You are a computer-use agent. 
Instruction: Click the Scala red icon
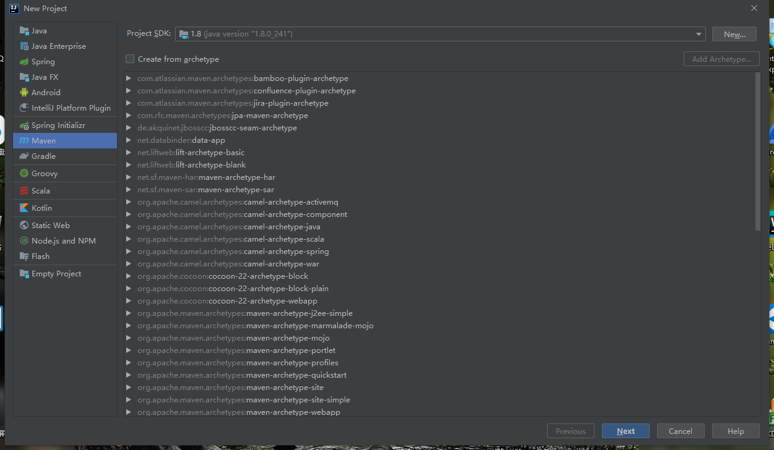24,191
